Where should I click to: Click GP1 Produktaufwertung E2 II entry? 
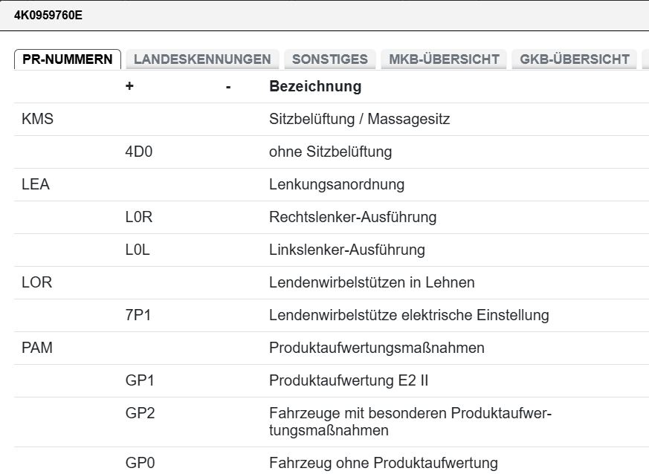pos(349,380)
